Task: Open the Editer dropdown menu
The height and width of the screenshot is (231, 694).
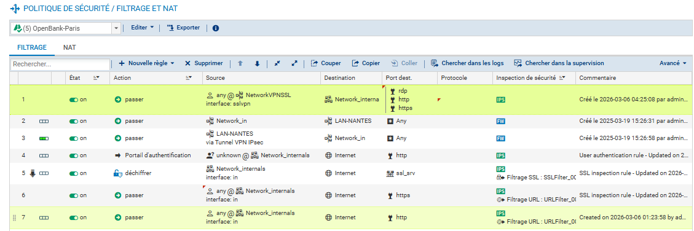Action: pyautogui.click(x=143, y=28)
